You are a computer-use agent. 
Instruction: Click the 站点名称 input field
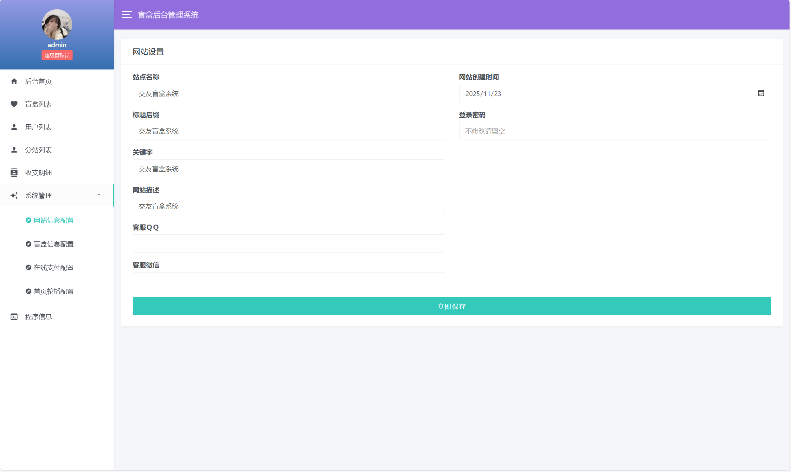pyautogui.click(x=288, y=93)
